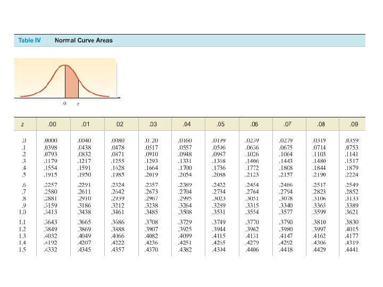383x287 pixels.
Task: Select the z column header
Action: pos(22,124)
